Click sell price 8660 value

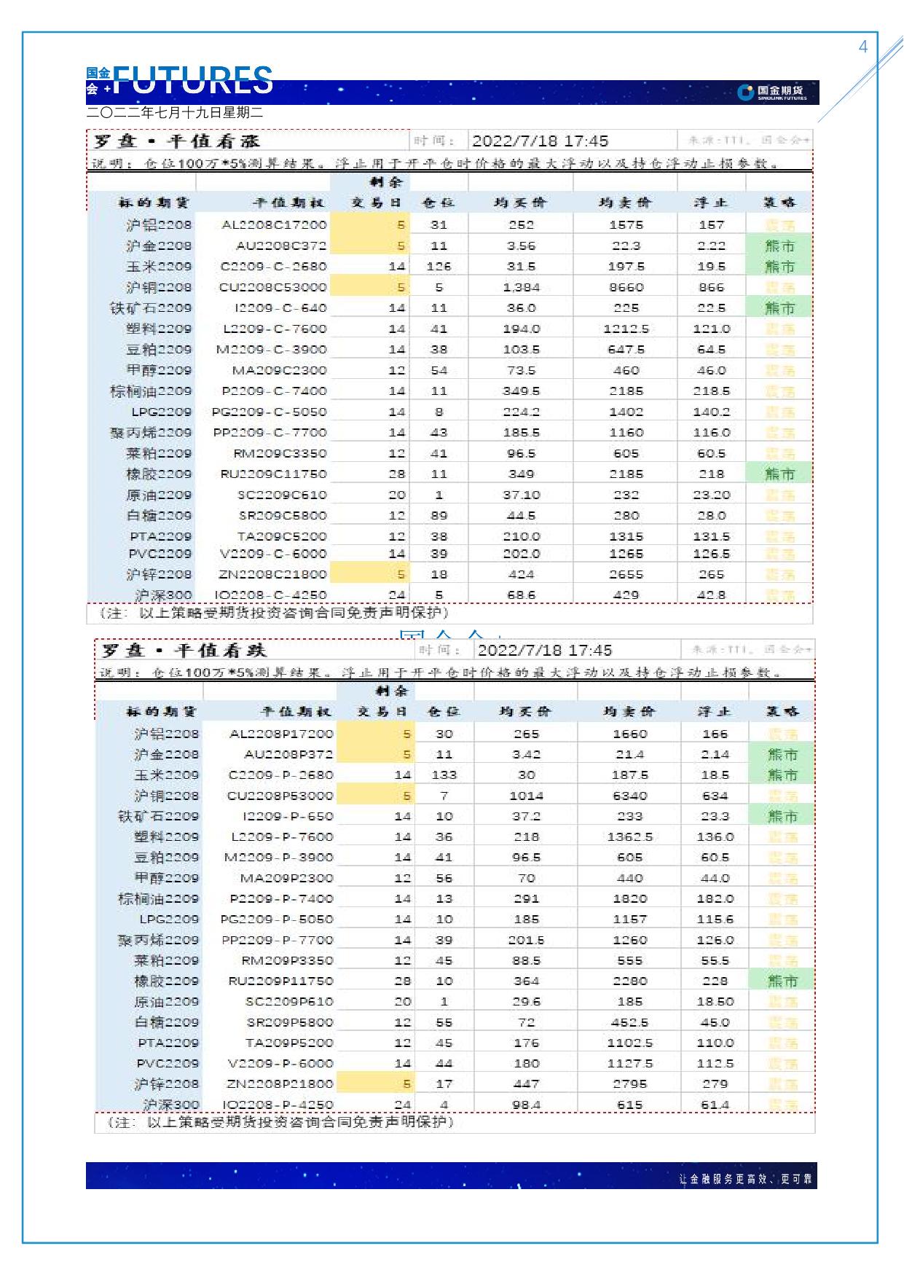tap(626, 287)
